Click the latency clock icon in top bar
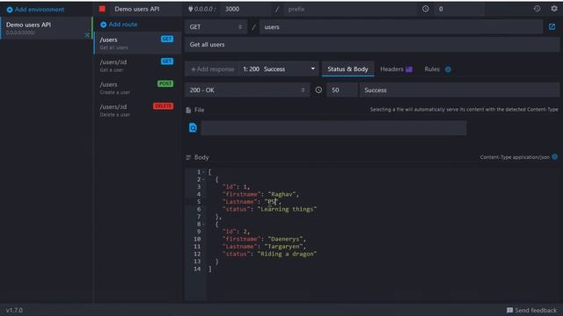 tap(426, 9)
